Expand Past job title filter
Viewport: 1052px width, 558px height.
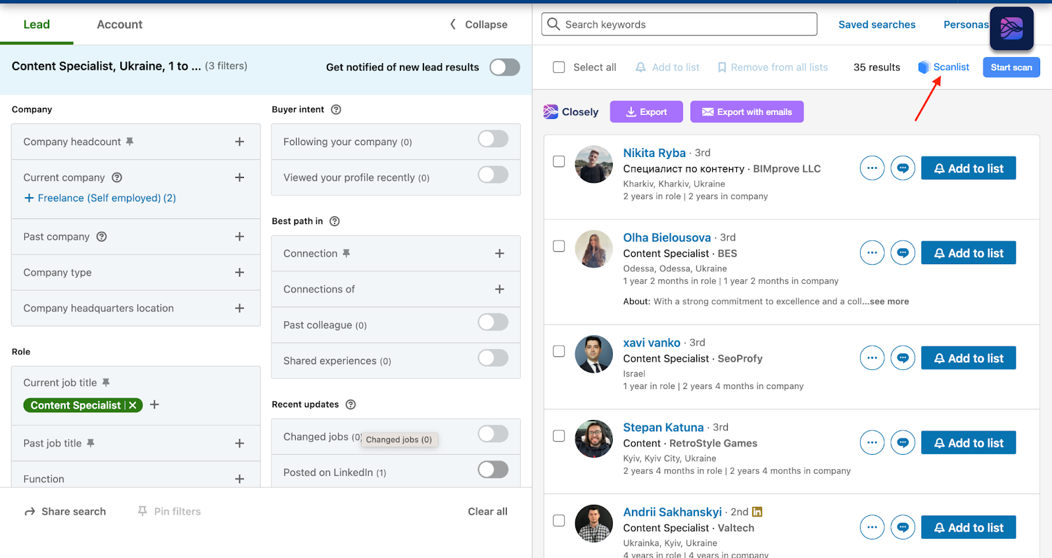240,444
